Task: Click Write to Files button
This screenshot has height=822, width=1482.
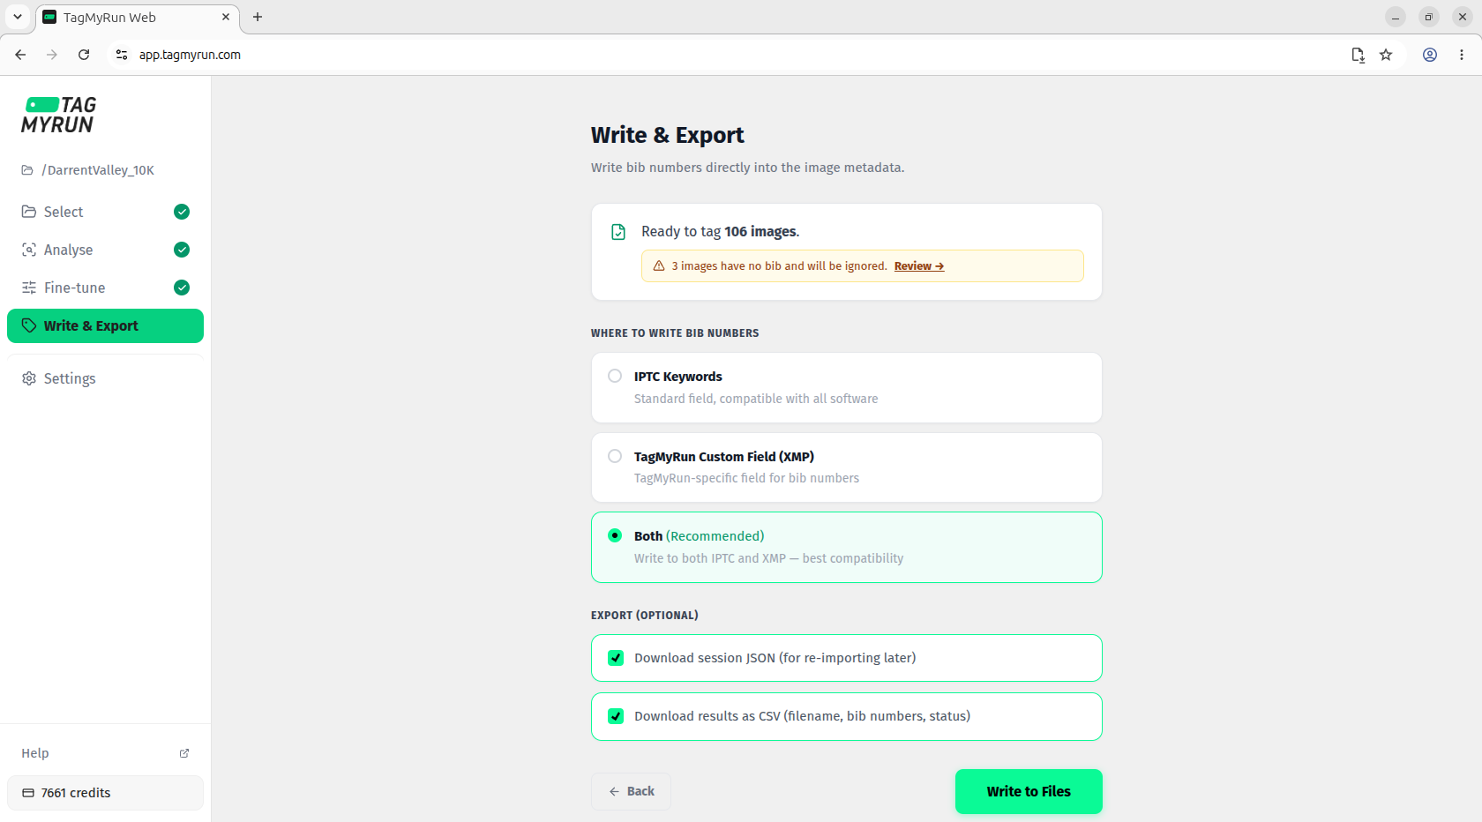Action: (1029, 791)
